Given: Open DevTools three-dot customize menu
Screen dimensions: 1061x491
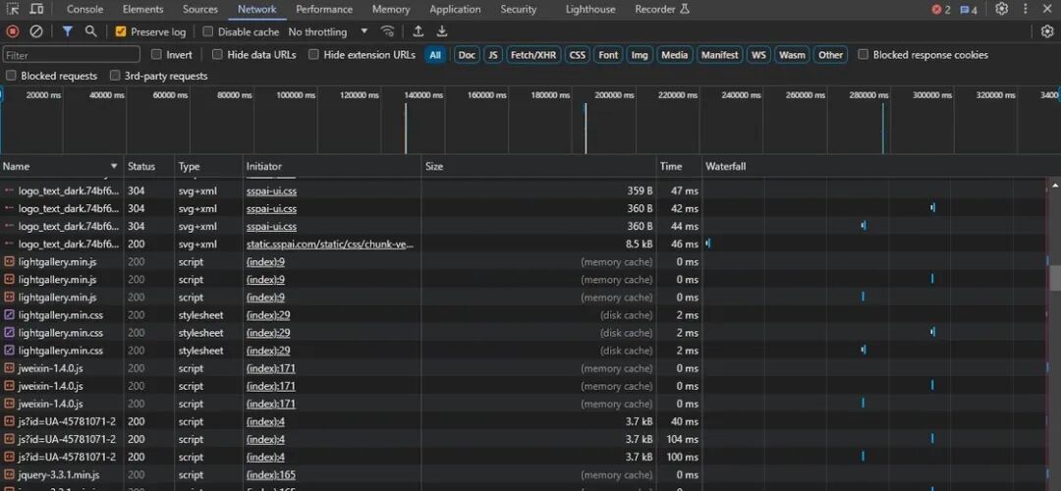Looking at the screenshot, I should click(x=1026, y=9).
